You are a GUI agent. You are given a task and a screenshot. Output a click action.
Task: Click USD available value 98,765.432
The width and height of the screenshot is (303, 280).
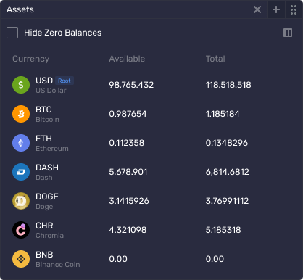(x=131, y=85)
